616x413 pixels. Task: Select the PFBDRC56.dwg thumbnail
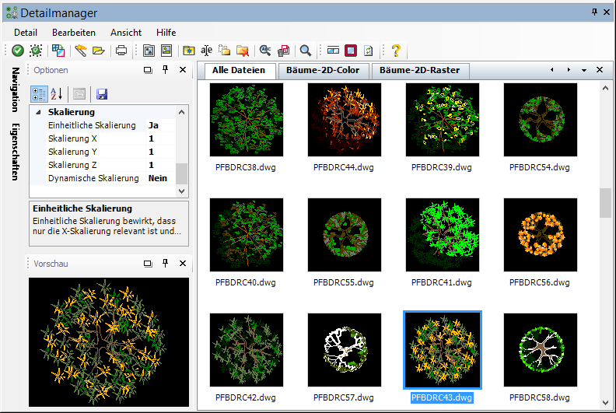pyautogui.click(x=541, y=235)
